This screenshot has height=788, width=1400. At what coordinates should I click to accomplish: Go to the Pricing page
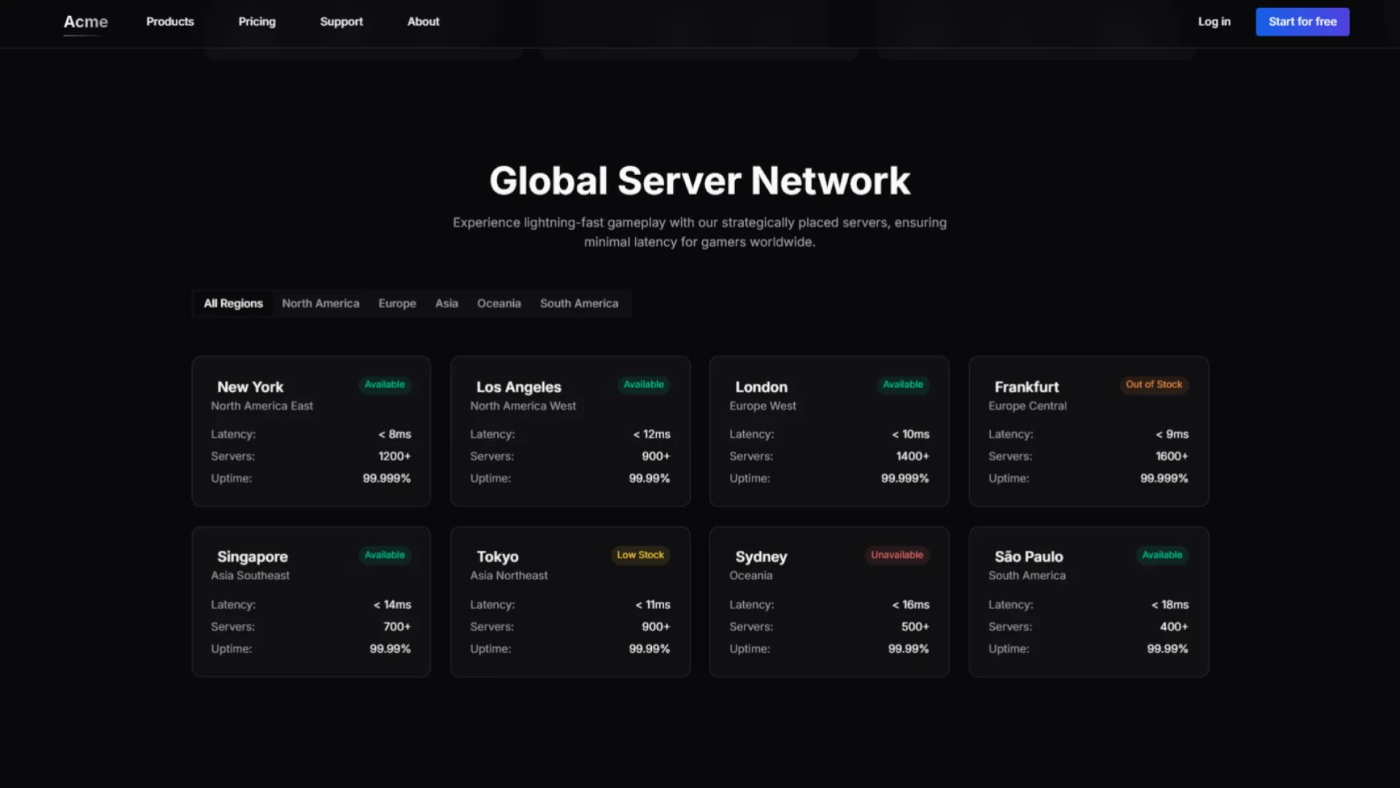256,22
